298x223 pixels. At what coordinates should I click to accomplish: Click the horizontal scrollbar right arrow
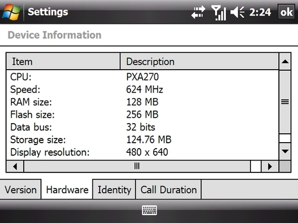(x=270, y=167)
